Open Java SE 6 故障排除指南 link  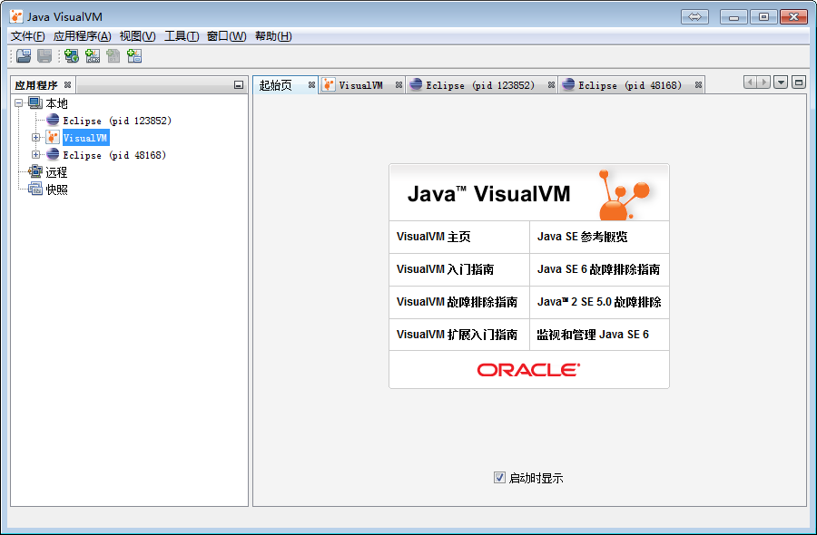[x=599, y=269]
